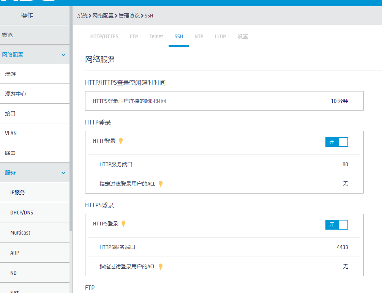382x293 pixels.
Task: Open the FTP tab
Action: (x=134, y=37)
